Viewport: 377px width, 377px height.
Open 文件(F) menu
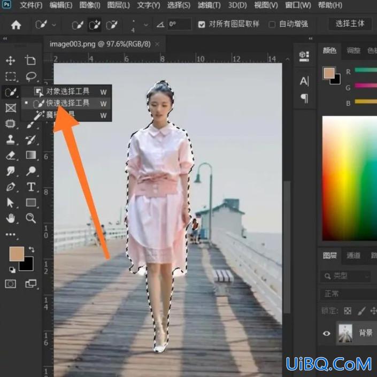coord(31,5)
